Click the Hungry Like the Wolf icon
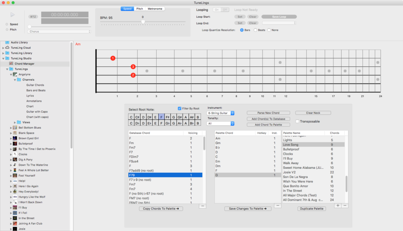Viewport: 403px width, 231px height. tap(15, 197)
